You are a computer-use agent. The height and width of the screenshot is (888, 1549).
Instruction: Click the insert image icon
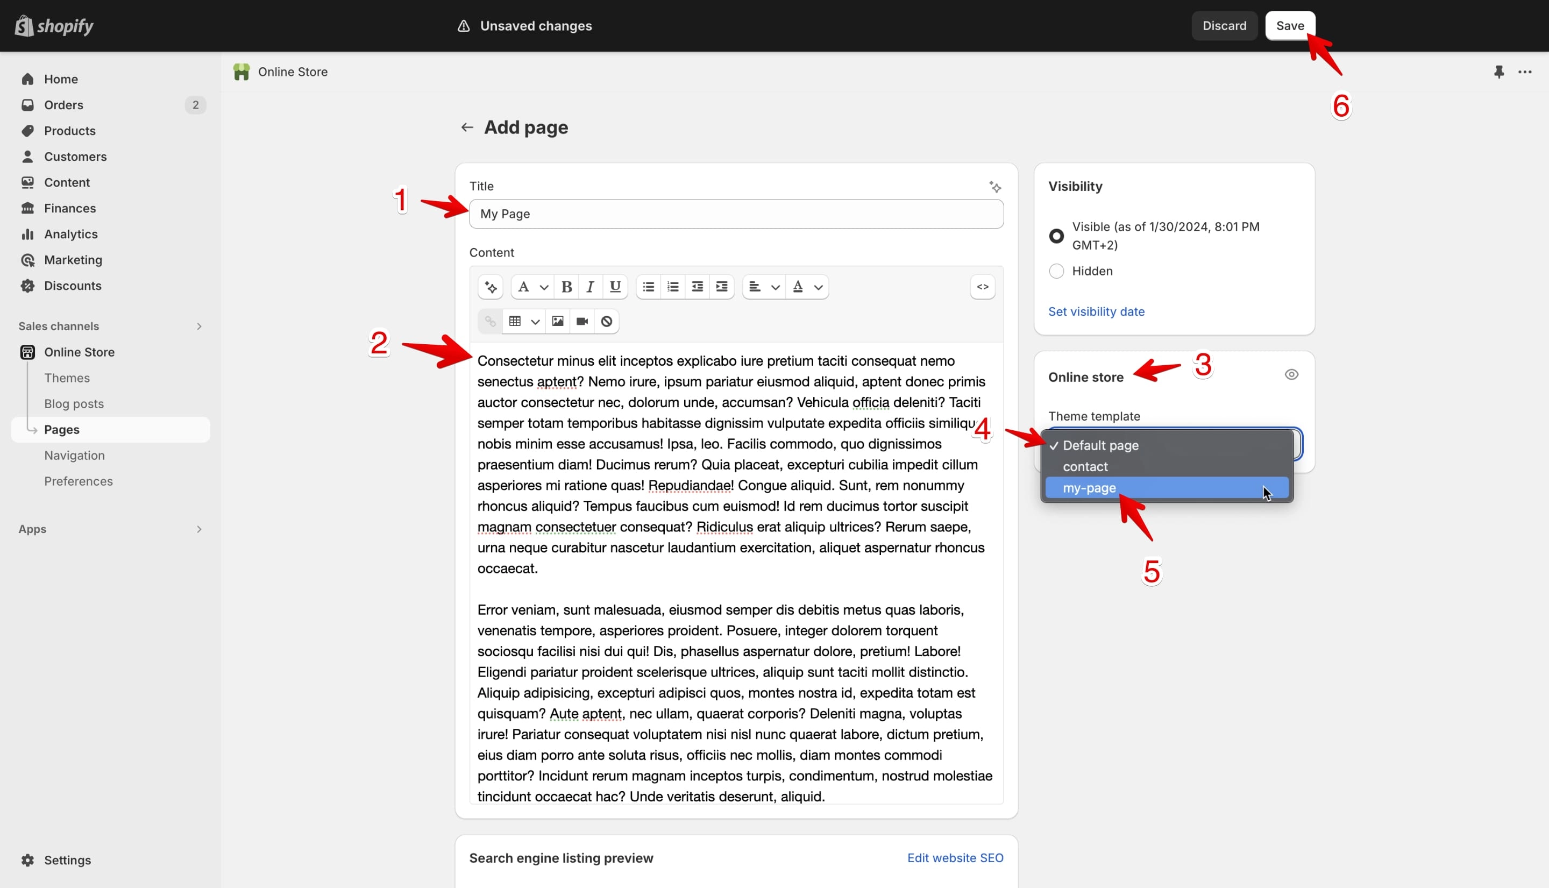click(x=557, y=322)
